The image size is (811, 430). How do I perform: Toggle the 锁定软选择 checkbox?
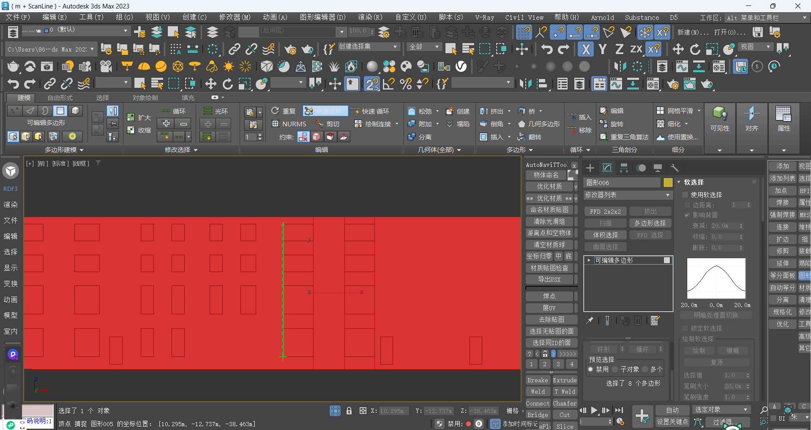pyautogui.click(x=685, y=328)
